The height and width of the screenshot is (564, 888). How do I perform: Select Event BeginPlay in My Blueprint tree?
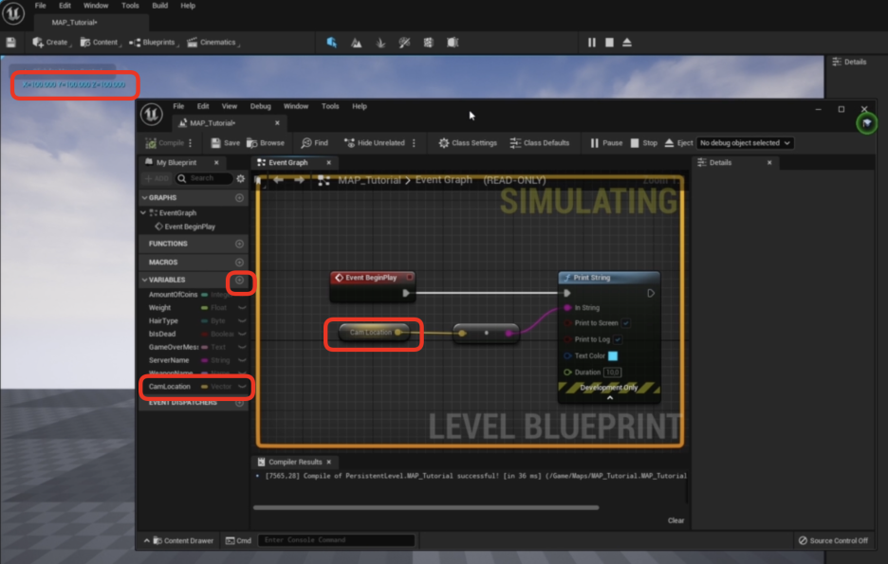coord(190,227)
